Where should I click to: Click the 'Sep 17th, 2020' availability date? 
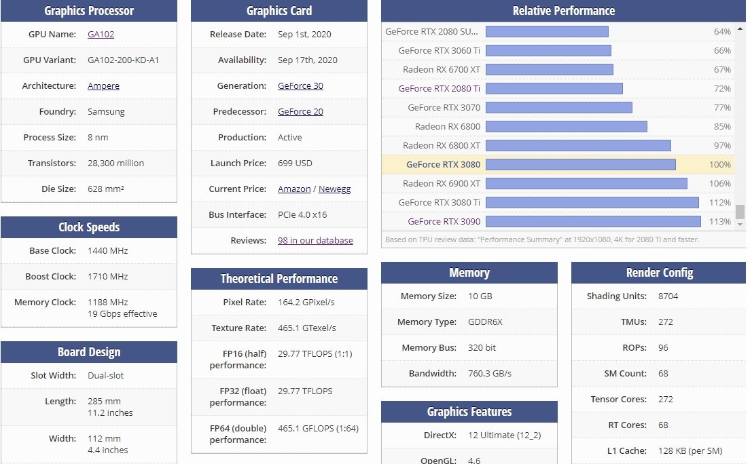[x=308, y=60]
